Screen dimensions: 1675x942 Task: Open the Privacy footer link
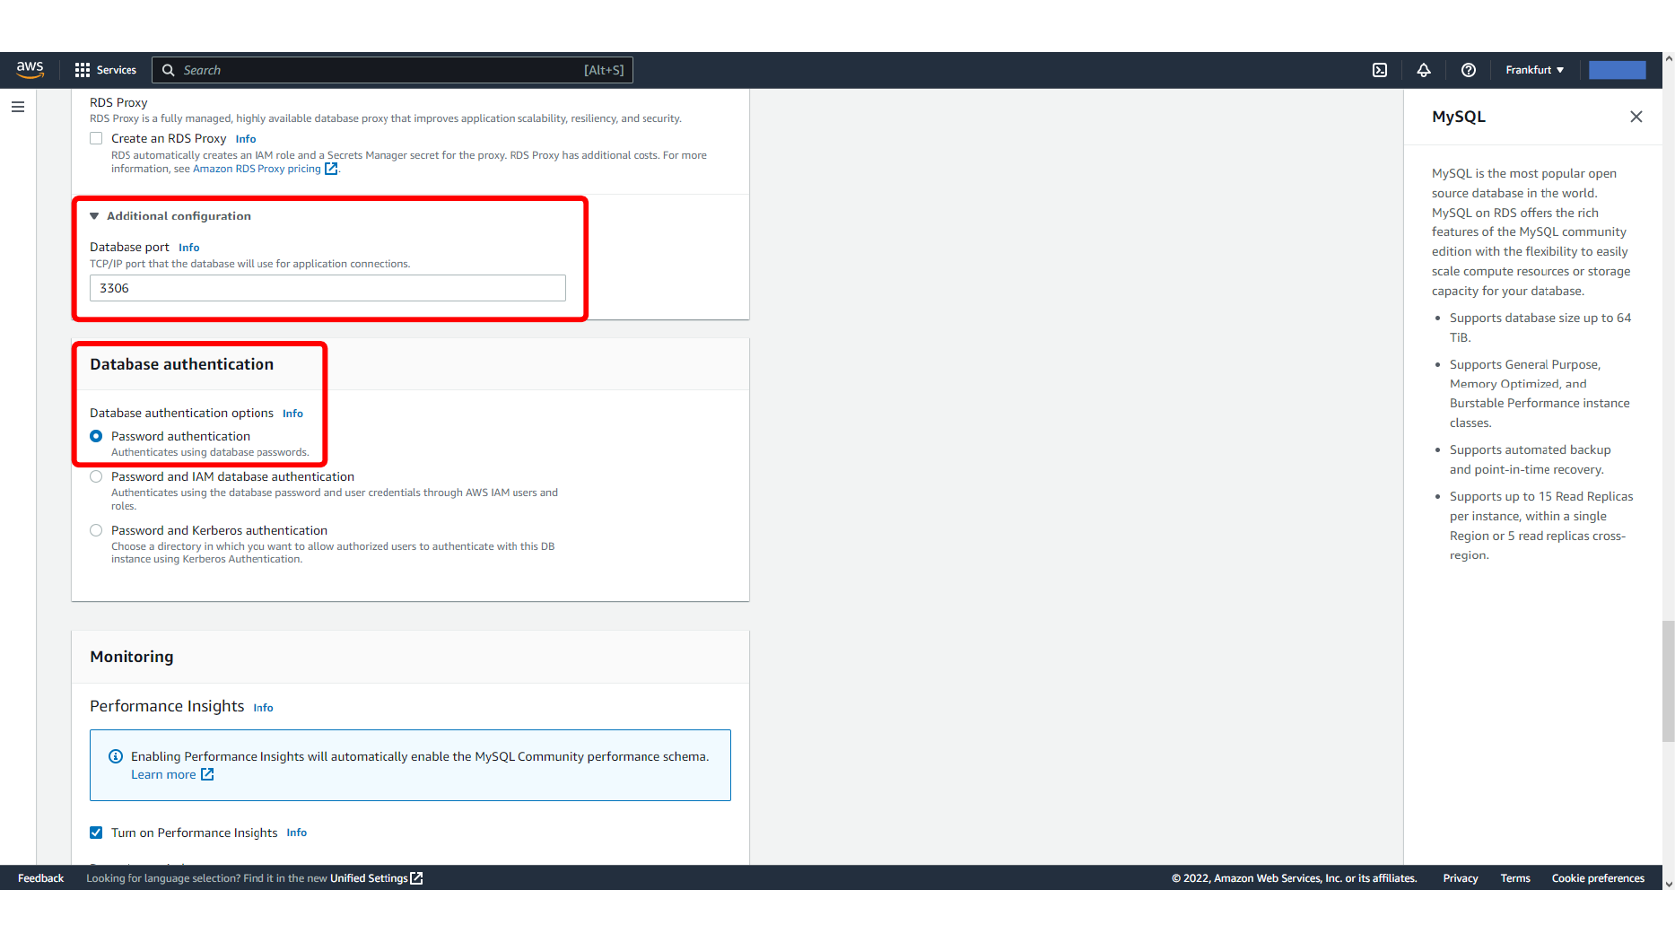(1461, 878)
